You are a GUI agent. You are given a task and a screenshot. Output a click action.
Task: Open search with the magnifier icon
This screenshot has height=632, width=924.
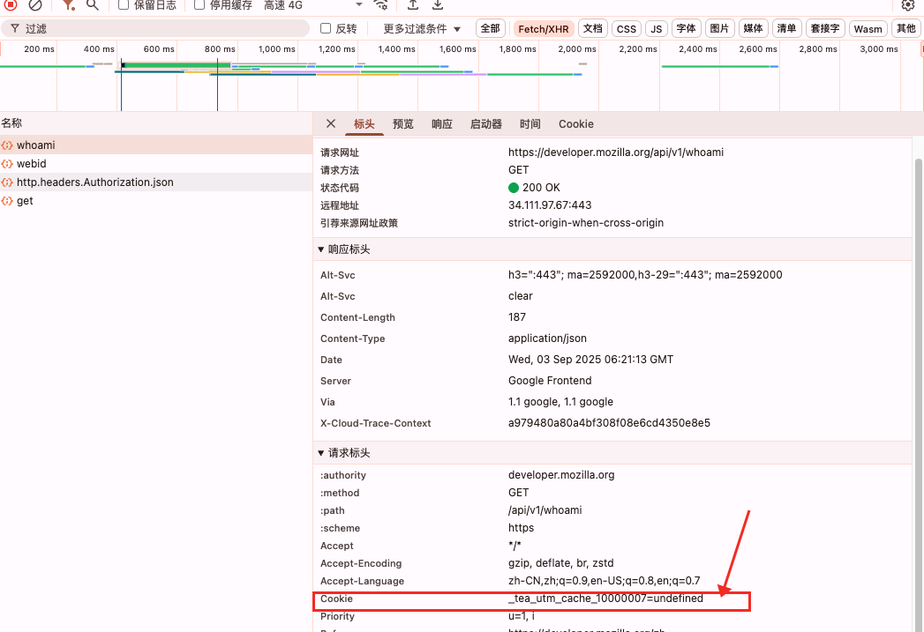[92, 4]
